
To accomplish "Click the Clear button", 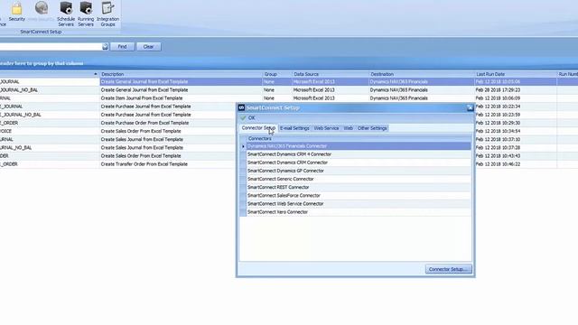I will (148, 47).
